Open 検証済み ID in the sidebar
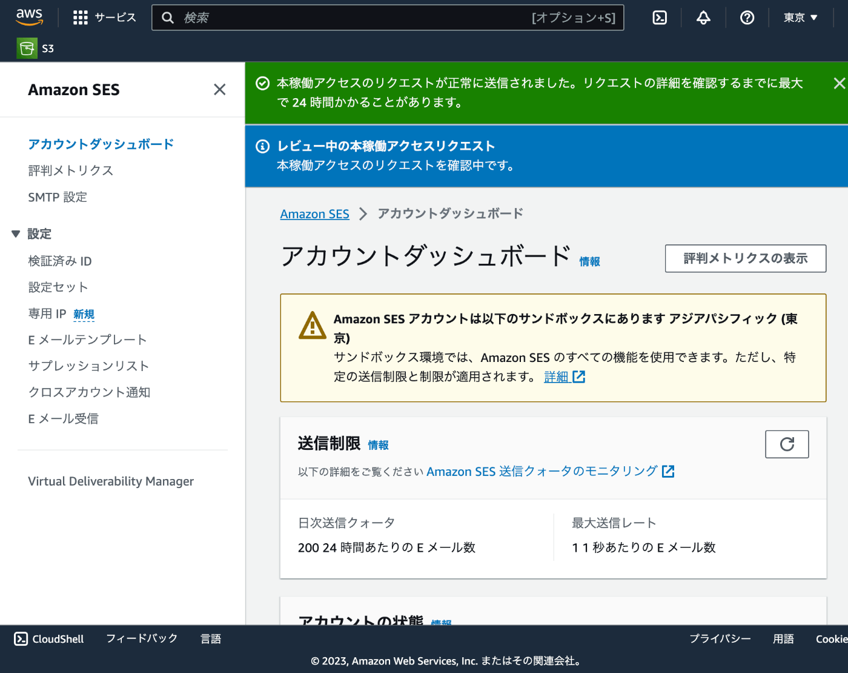Viewport: 848px width, 673px height. click(60, 261)
